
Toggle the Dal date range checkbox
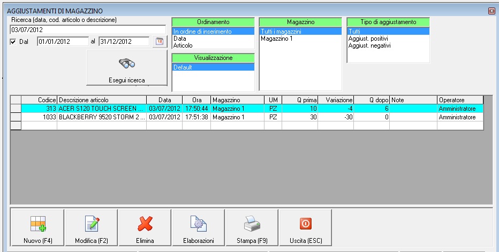pos(13,42)
